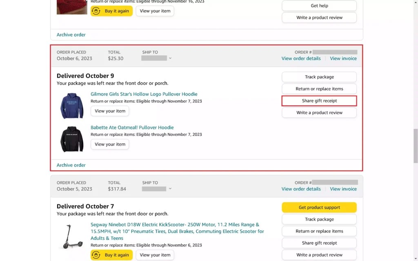Click Write a product review for the scooter order
The image size is (418, 261).
click(x=319, y=254)
